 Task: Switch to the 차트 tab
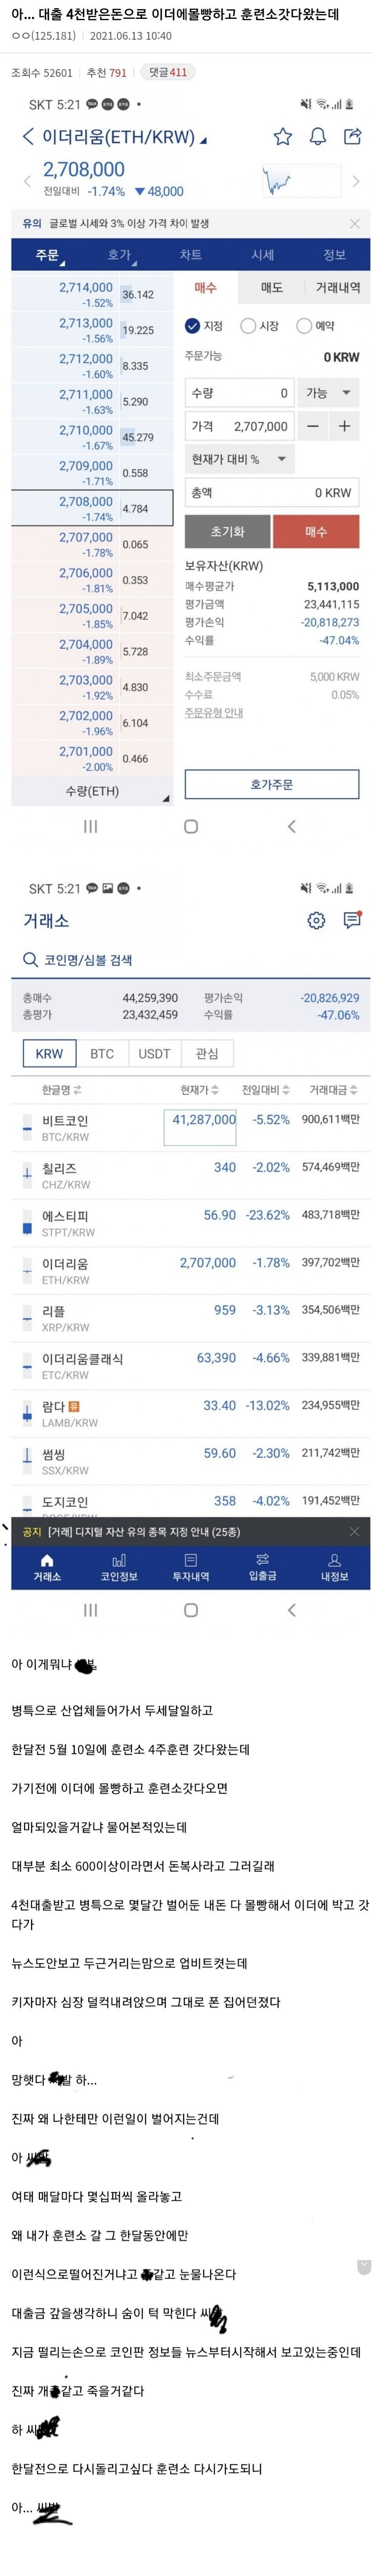click(190, 255)
